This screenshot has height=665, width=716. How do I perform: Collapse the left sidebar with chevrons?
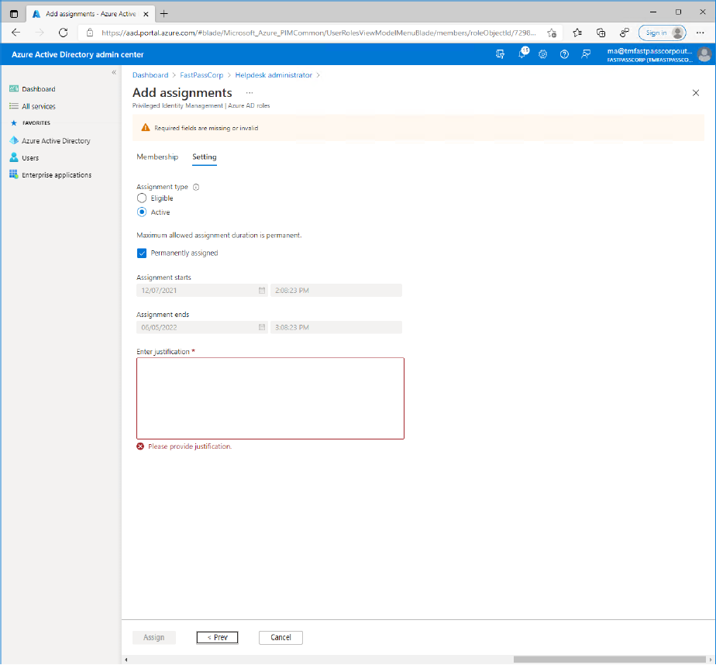tap(114, 72)
